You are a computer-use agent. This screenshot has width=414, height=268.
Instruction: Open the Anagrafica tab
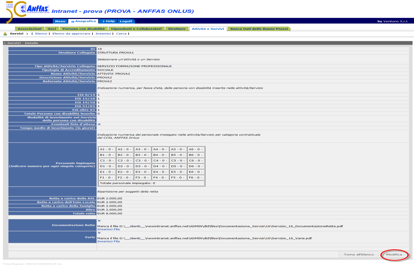click(83, 21)
